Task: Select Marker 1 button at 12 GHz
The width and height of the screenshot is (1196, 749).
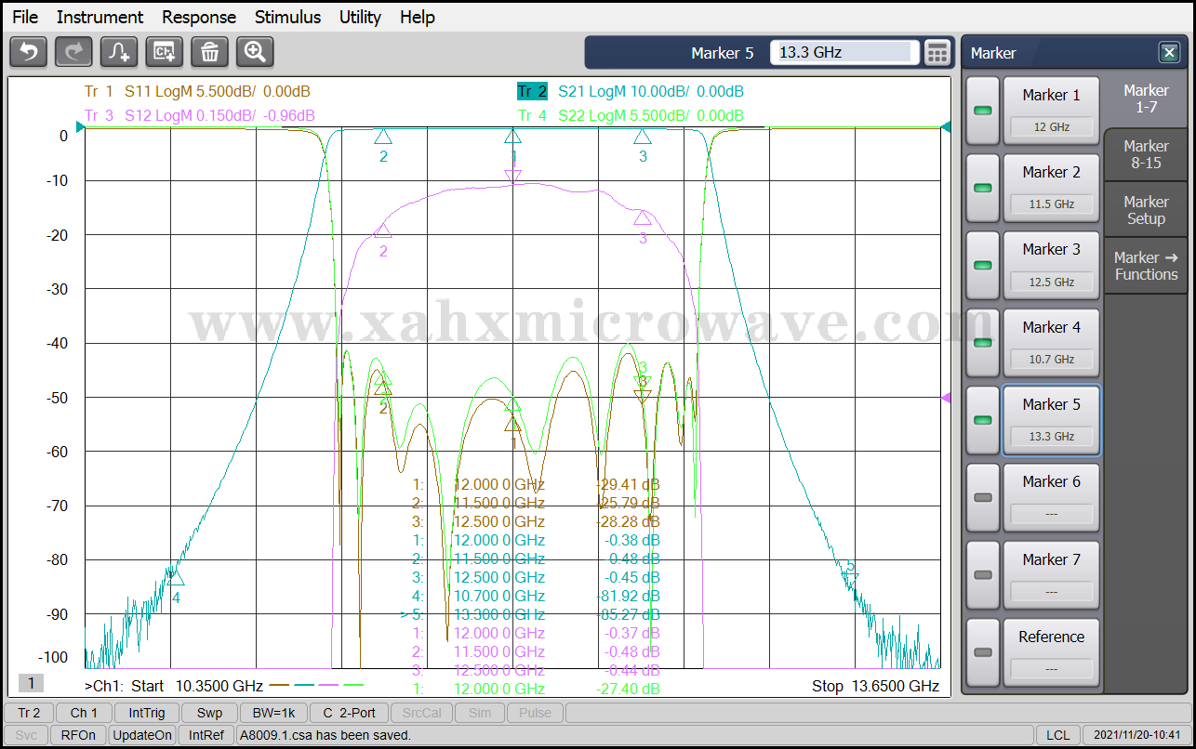Action: tap(1051, 111)
